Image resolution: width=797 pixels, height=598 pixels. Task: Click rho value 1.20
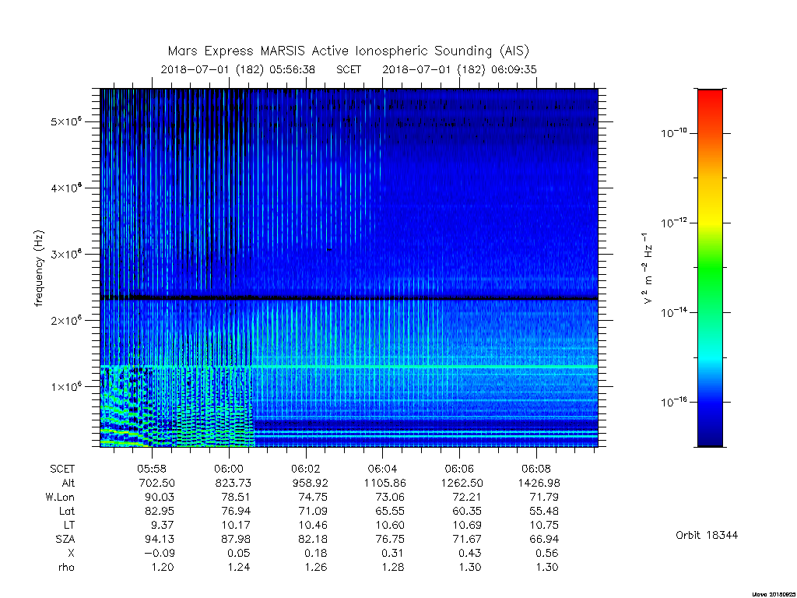point(163,567)
